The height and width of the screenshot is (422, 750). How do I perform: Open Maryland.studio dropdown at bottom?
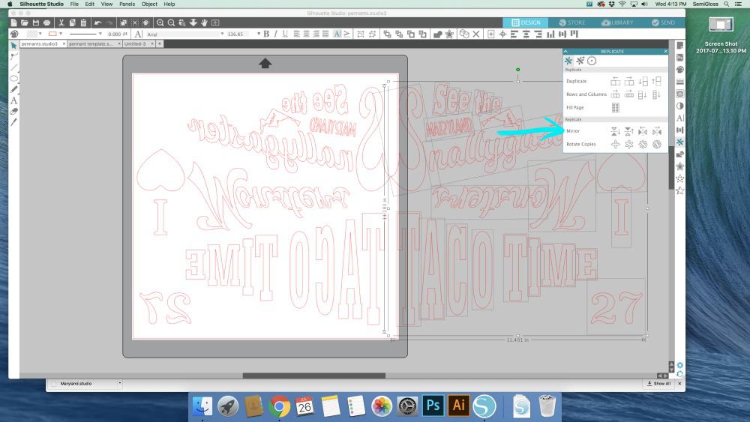tap(119, 383)
